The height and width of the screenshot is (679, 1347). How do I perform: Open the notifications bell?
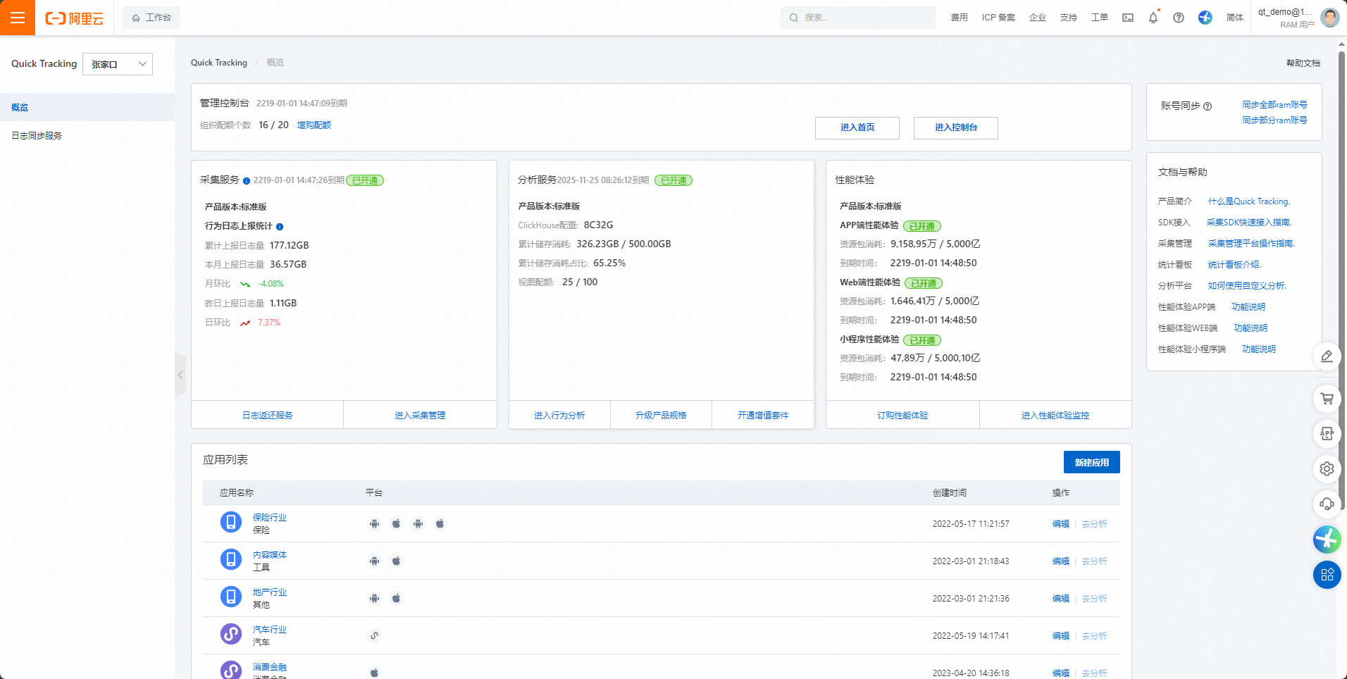(1153, 18)
